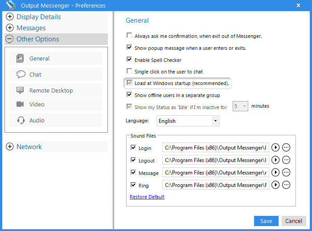
Task: Select General in the Other Options list
Action: tap(56, 58)
